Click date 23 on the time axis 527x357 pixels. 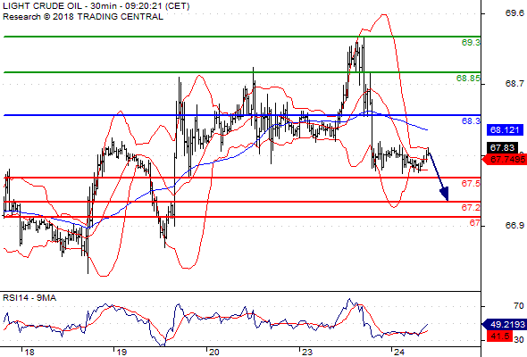[x=306, y=353]
